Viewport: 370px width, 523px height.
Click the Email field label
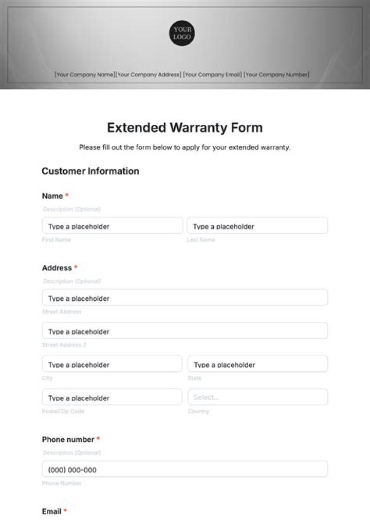pos(52,511)
